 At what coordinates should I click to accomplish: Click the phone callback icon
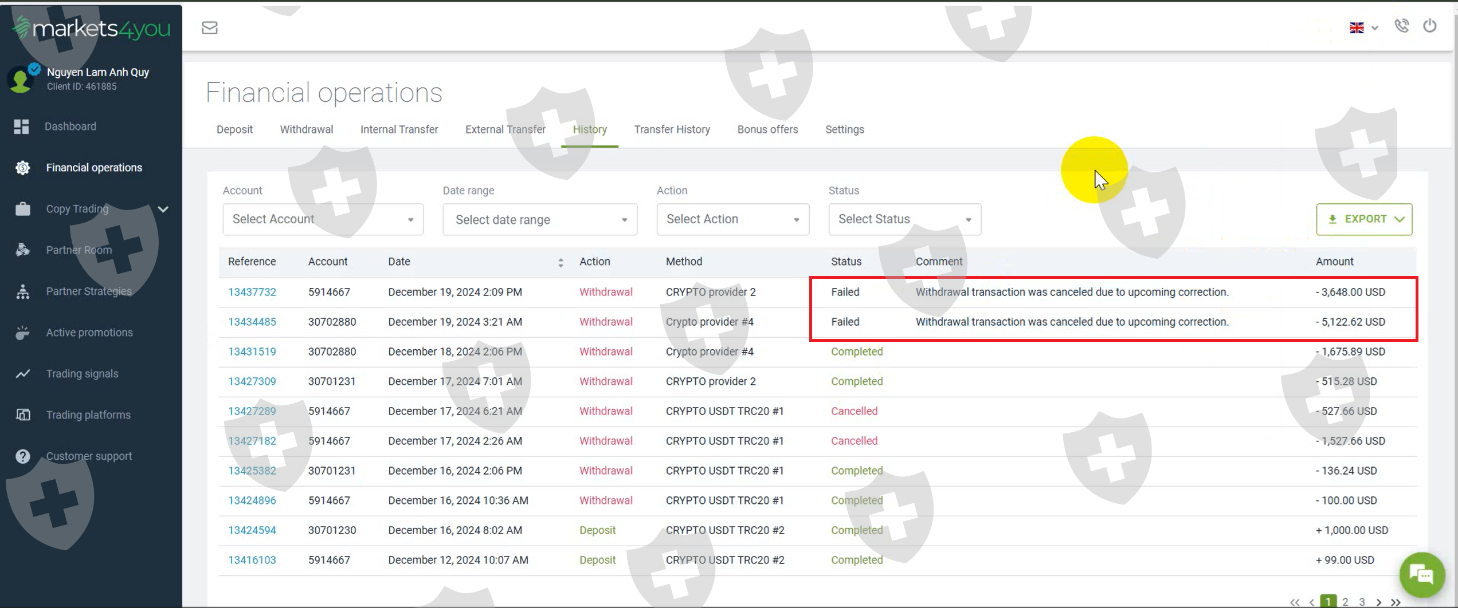[x=1402, y=26]
